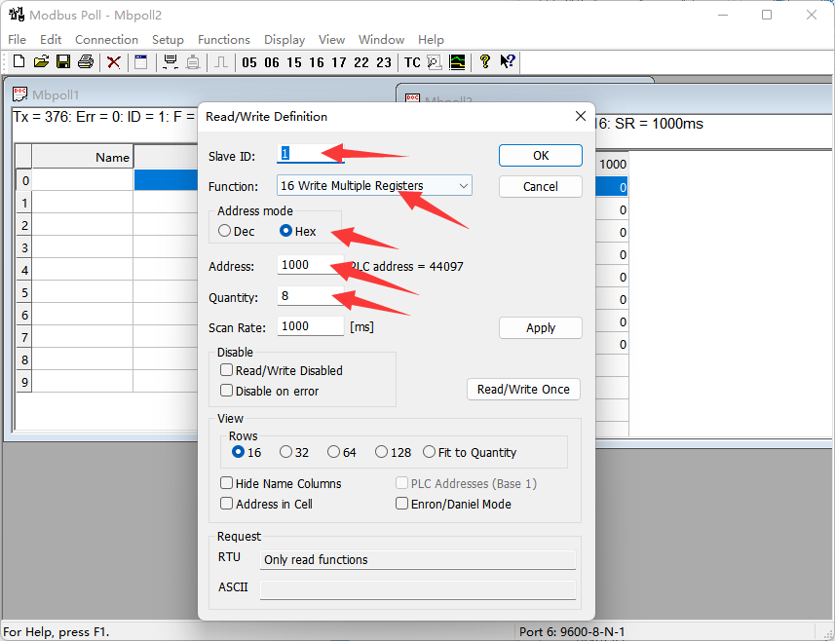This screenshot has height=641, width=835.
Task: Open the Edit menu
Action: pos(51,40)
